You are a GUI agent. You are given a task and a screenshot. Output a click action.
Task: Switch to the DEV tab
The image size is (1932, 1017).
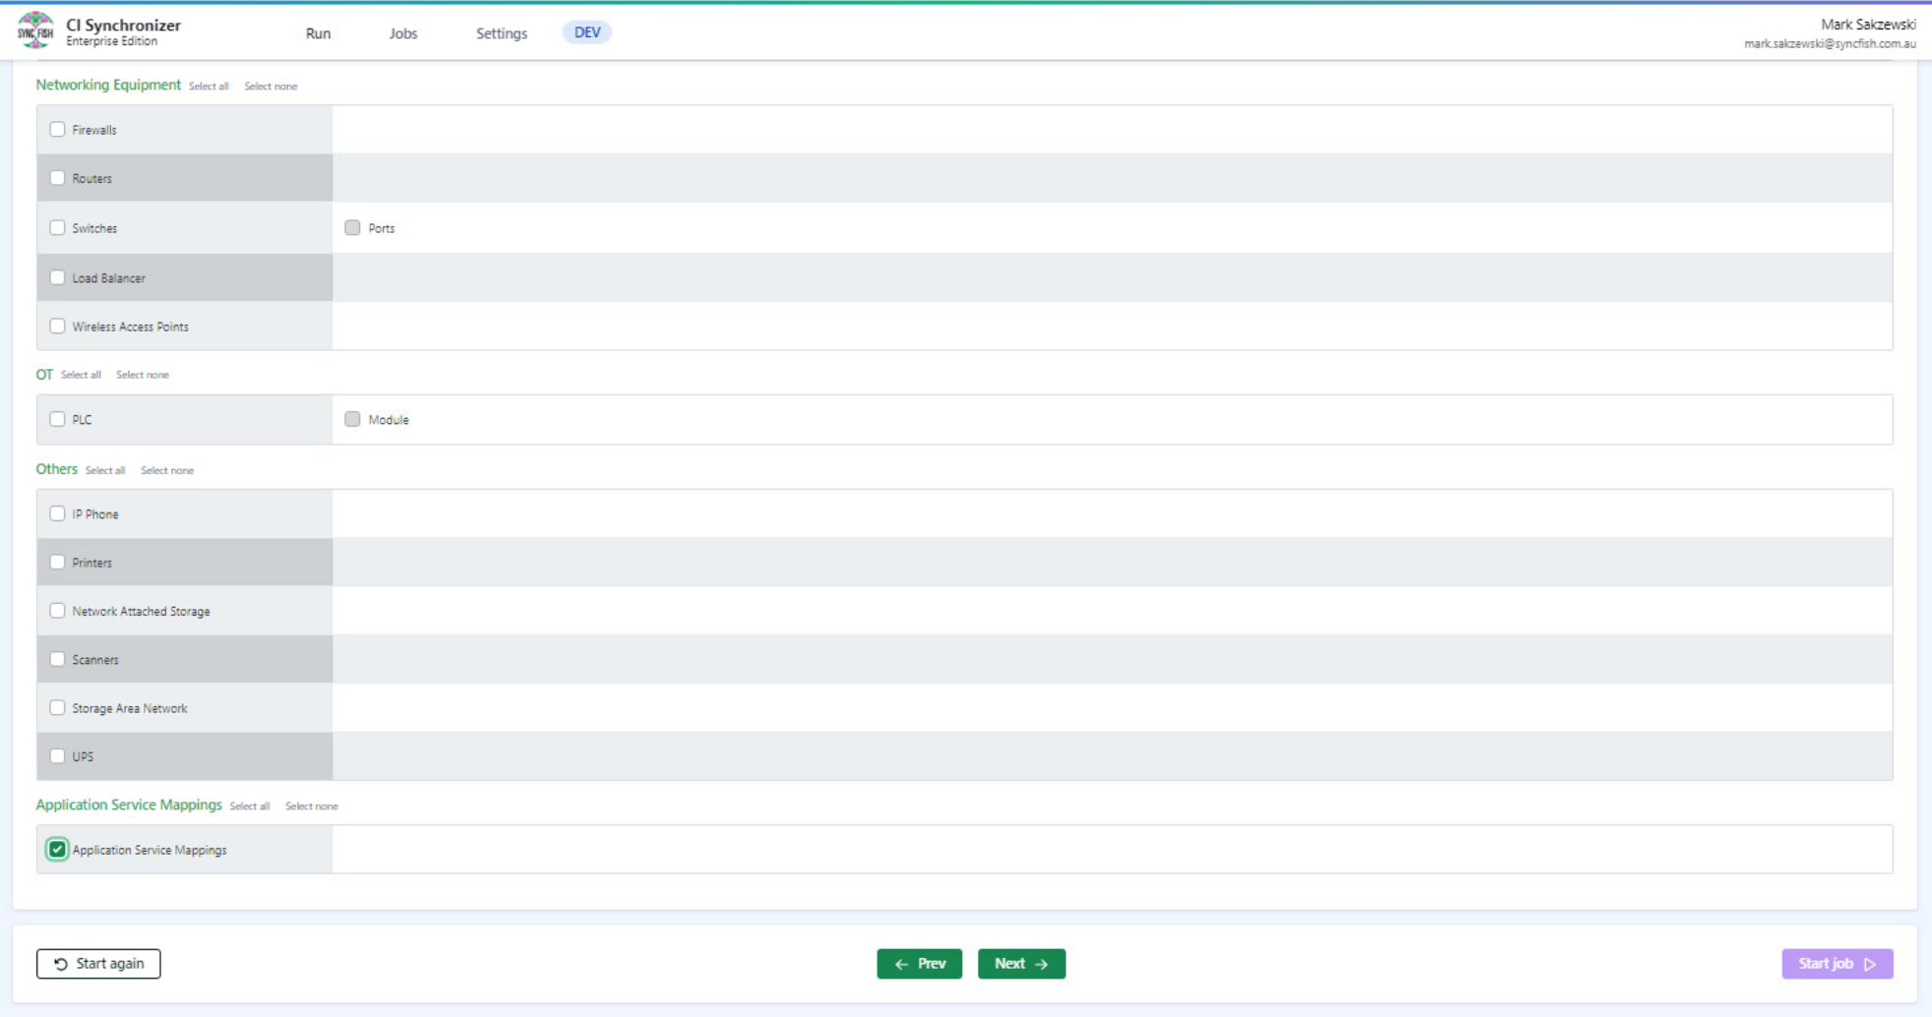point(587,32)
